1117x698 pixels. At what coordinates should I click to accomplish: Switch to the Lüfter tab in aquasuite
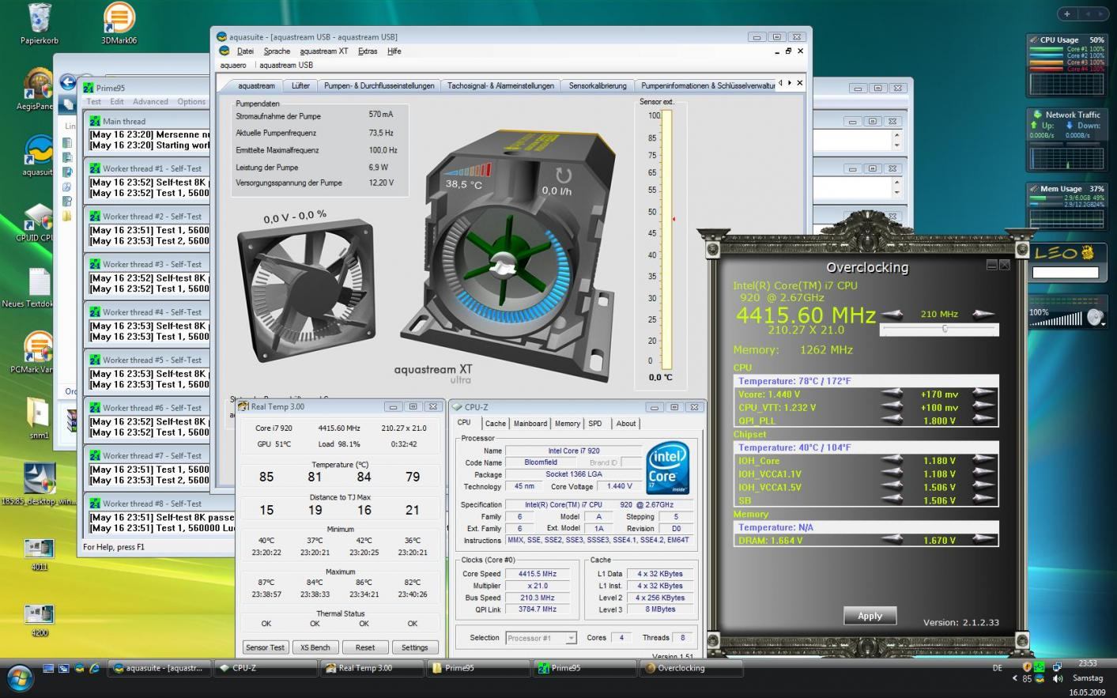[300, 85]
